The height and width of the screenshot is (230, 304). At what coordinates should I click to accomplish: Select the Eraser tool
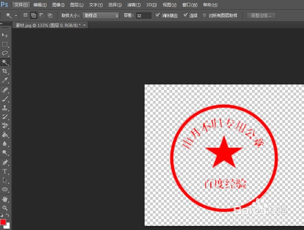(5, 126)
